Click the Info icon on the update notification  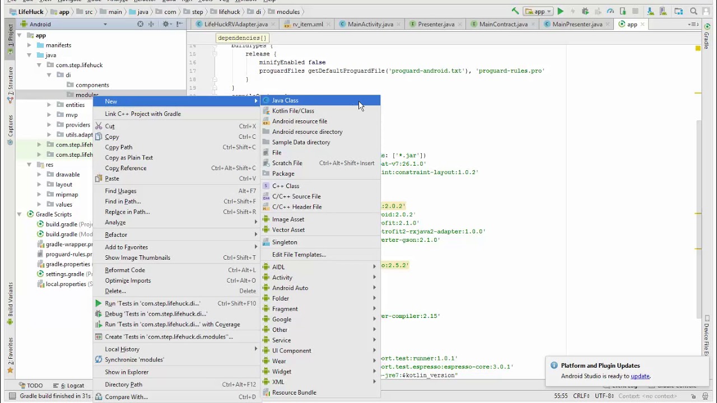pos(554,365)
